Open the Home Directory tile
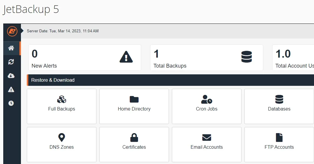This screenshot has width=314, height=164. click(x=134, y=106)
